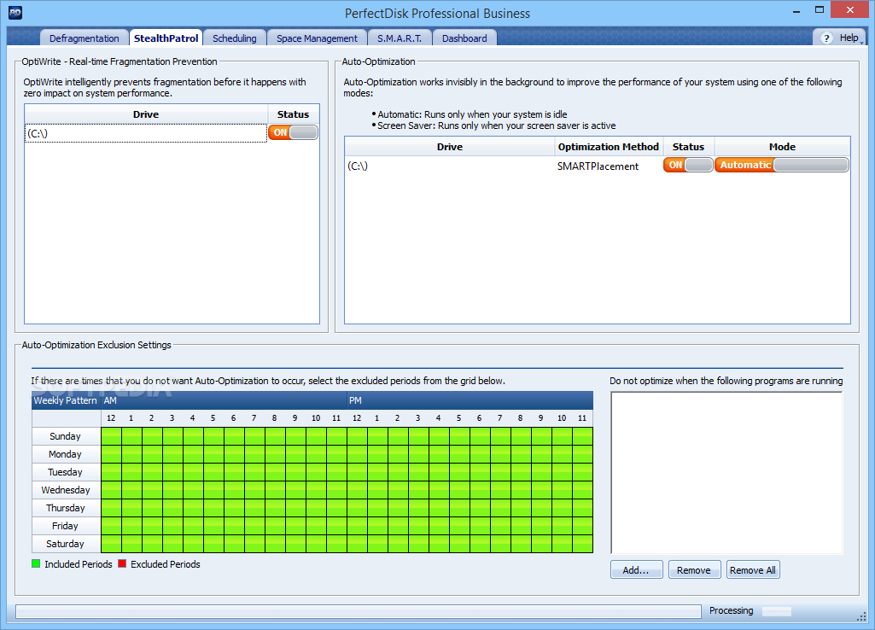This screenshot has height=630, width=875.
Task: Click the Mode column header
Action: point(782,147)
